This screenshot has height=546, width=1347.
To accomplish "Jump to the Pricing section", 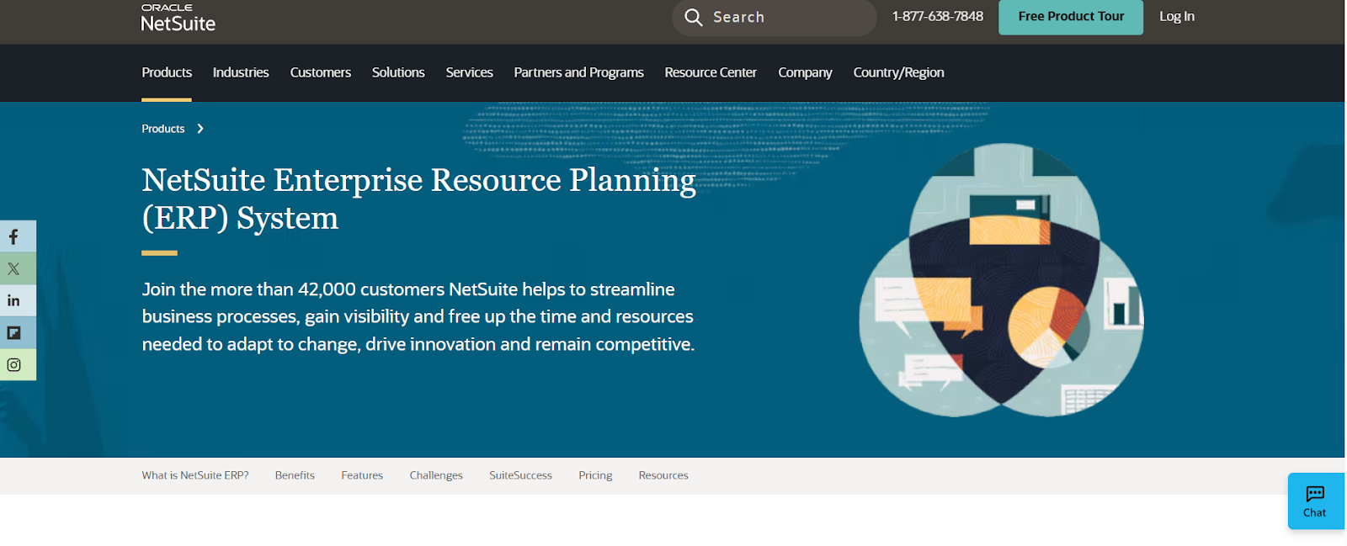I will coord(595,475).
